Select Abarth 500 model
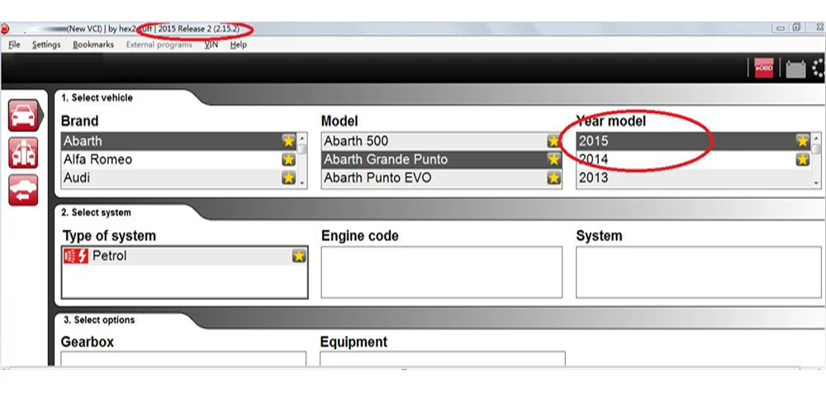Screen dimensions: 826x413 coord(441,141)
